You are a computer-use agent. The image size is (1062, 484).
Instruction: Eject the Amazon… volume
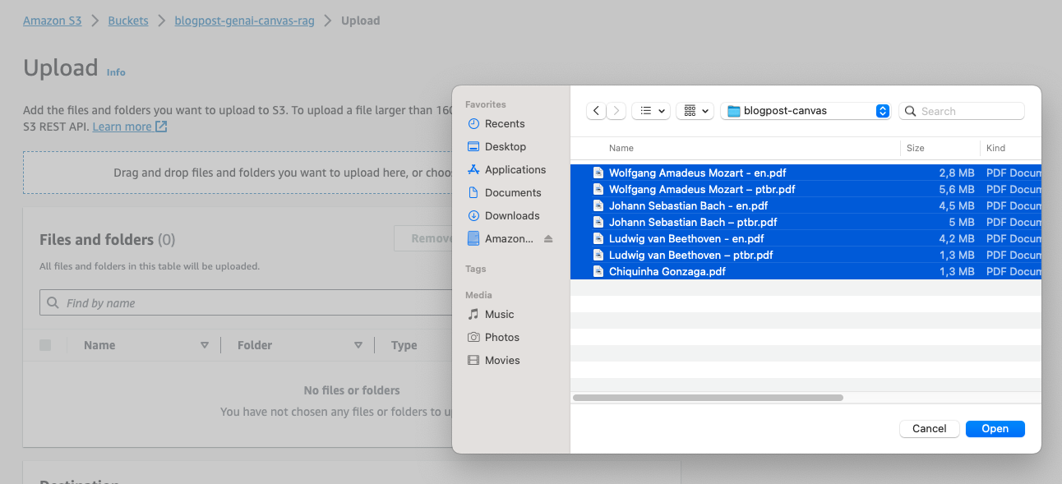548,238
